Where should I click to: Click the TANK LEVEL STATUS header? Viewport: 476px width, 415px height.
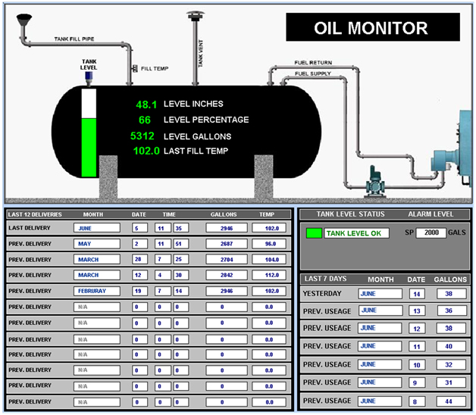coord(351,214)
